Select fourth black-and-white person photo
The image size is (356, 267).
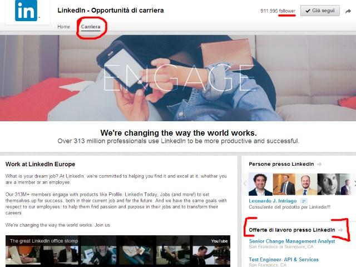pyautogui.click(x=328, y=184)
